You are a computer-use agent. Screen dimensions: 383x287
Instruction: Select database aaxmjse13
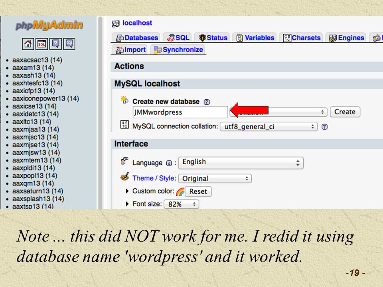point(36,145)
